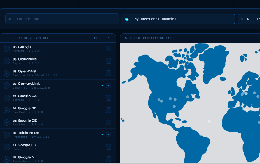
Task: Click the status circle in the Google CA row
Action: pyautogui.click(x=7, y=98)
